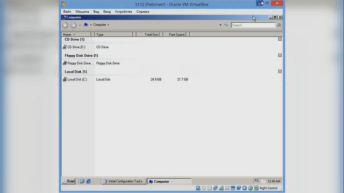Click the 'CD Drive' type cell
This screenshot has height=193, width=344.
[x=103, y=47]
